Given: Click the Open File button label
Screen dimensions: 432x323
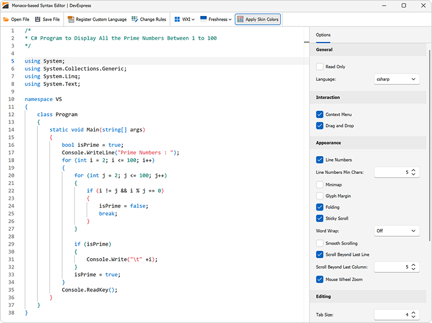Looking at the screenshot, I should (x=20, y=20).
